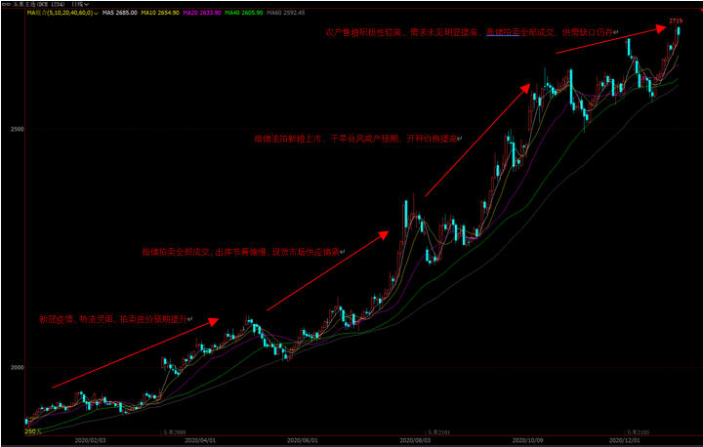
Task: Click the 玉米2105 contract marker
Action: pyautogui.click(x=638, y=432)
